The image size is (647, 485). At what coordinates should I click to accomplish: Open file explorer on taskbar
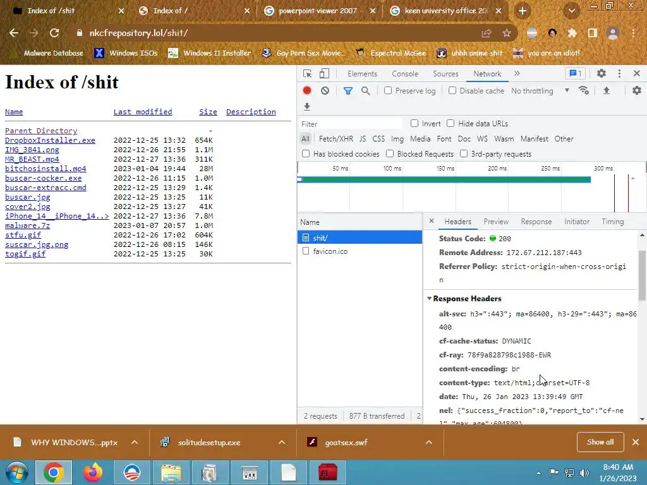pos(171,472)
